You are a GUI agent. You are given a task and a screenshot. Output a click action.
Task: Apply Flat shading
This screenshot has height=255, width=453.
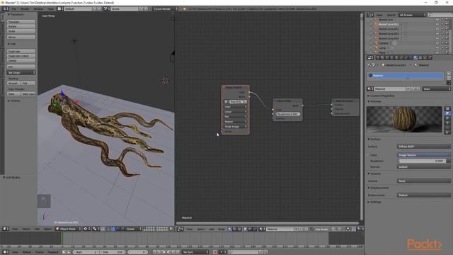28,84
